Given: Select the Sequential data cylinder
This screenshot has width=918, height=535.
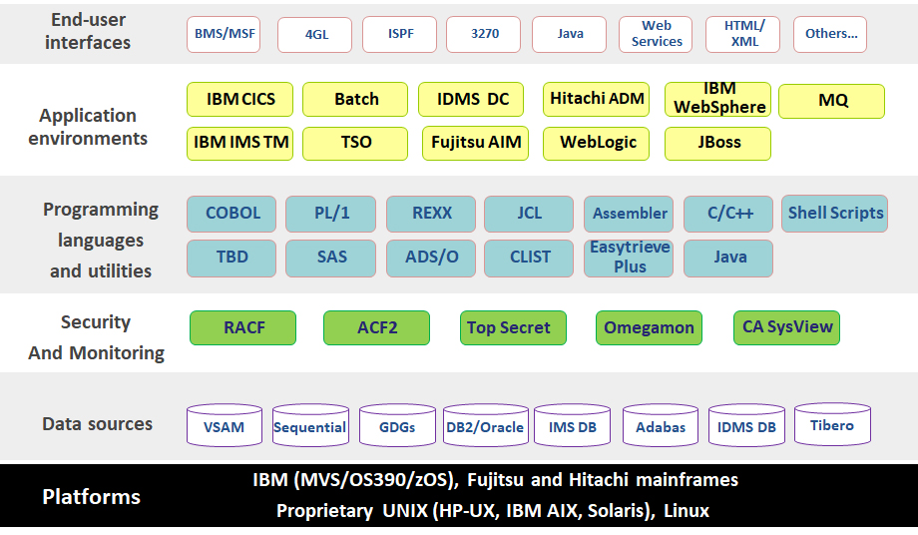Looking at the screenshot, I should 311,425.
